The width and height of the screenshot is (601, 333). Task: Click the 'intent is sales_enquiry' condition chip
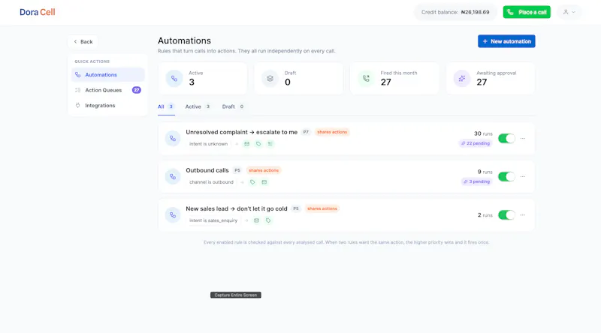click(213, 220)
